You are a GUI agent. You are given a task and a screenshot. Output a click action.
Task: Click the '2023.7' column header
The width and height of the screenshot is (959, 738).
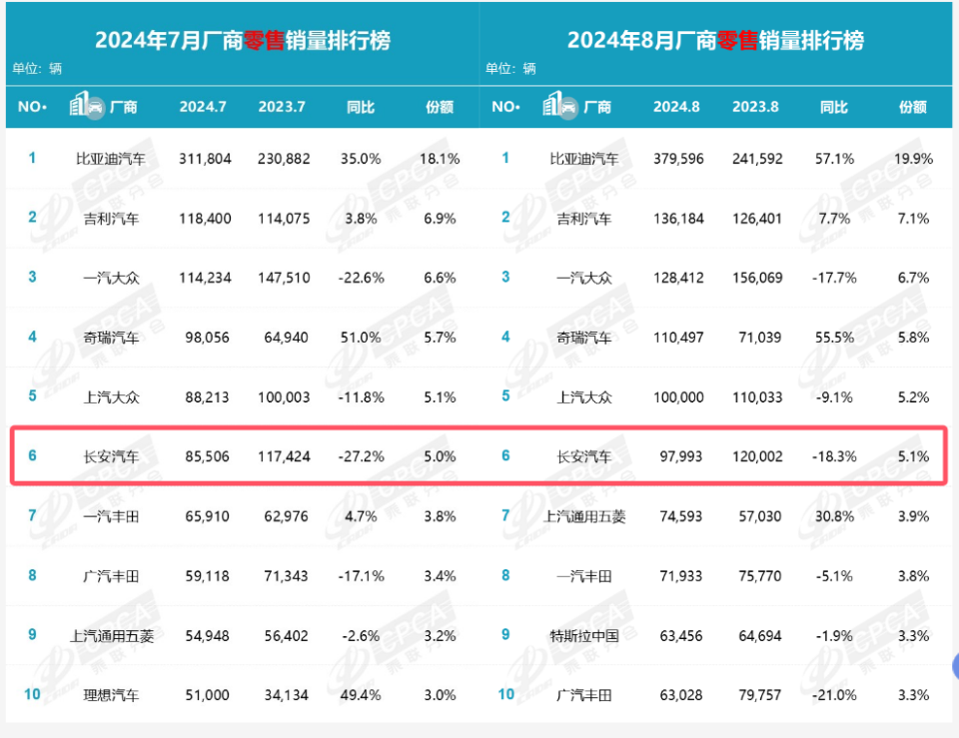282,107
